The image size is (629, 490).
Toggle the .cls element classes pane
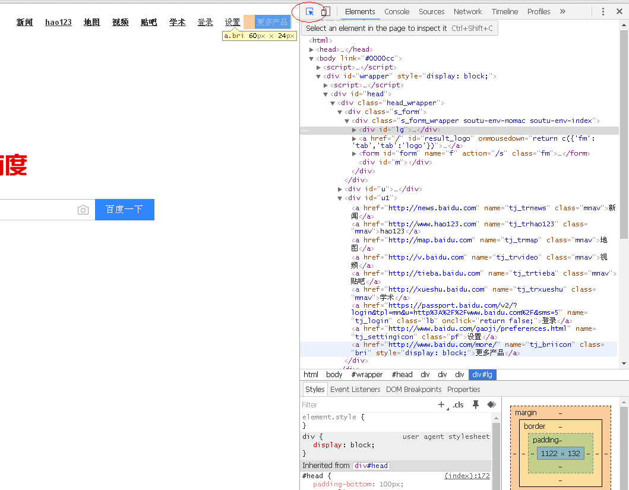point(458,404)
